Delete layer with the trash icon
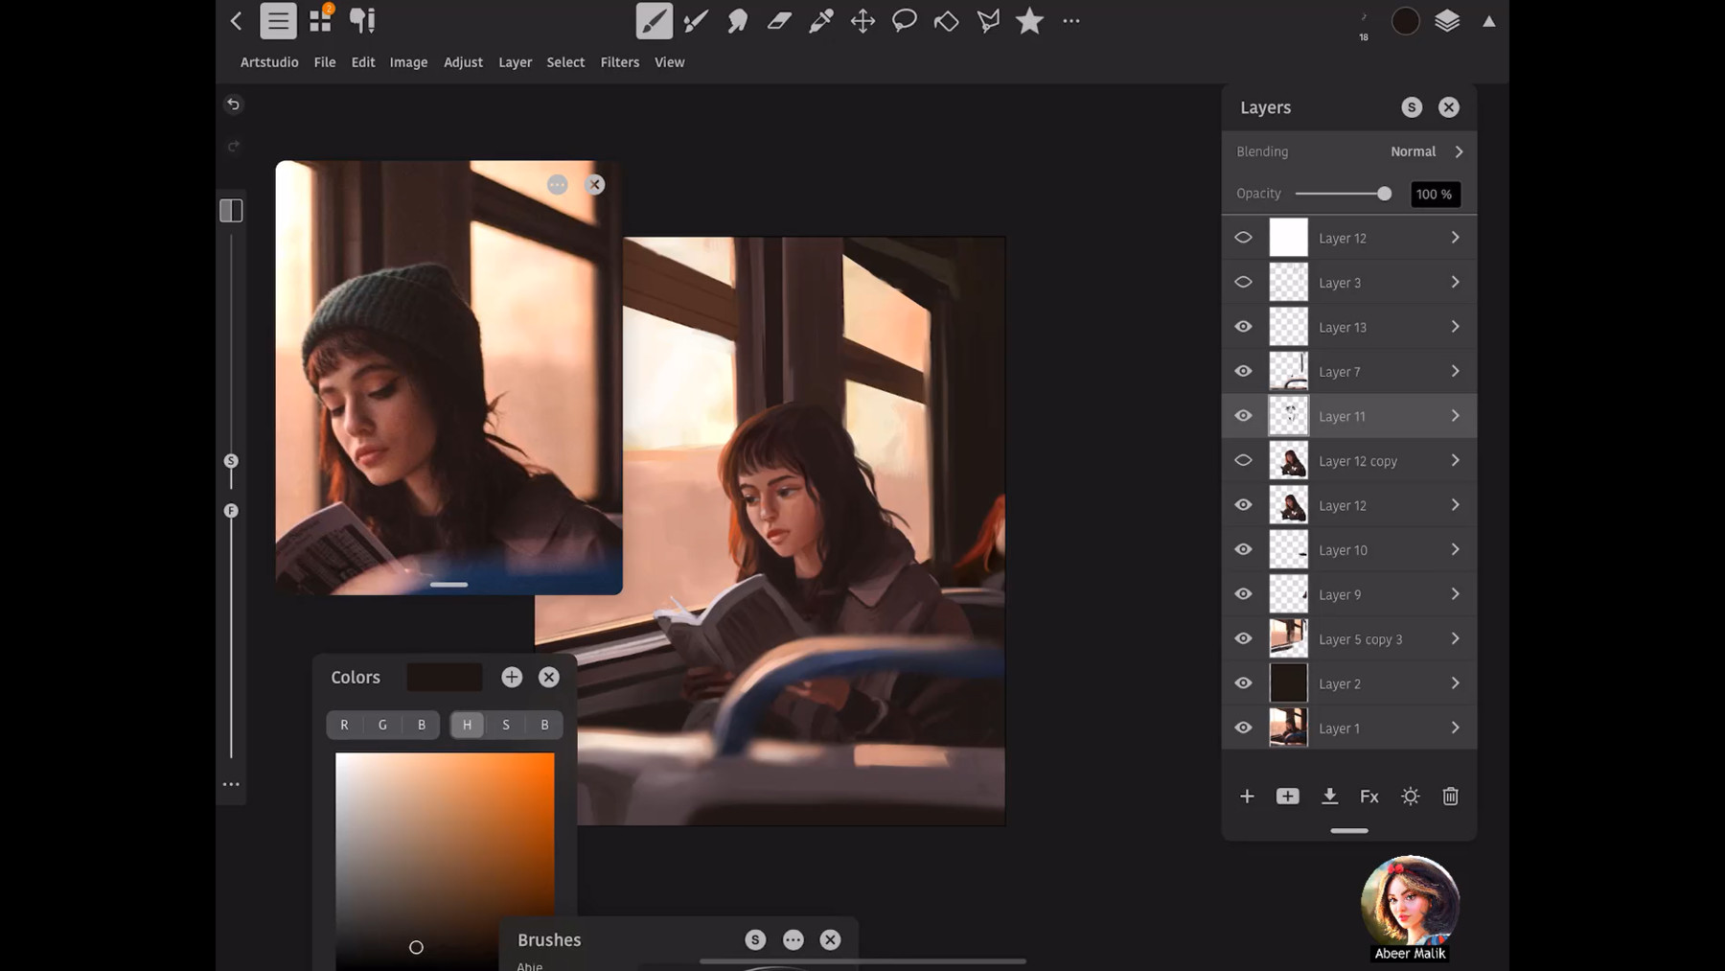Screen dimensions: 1725x971 coord(1450,797)
